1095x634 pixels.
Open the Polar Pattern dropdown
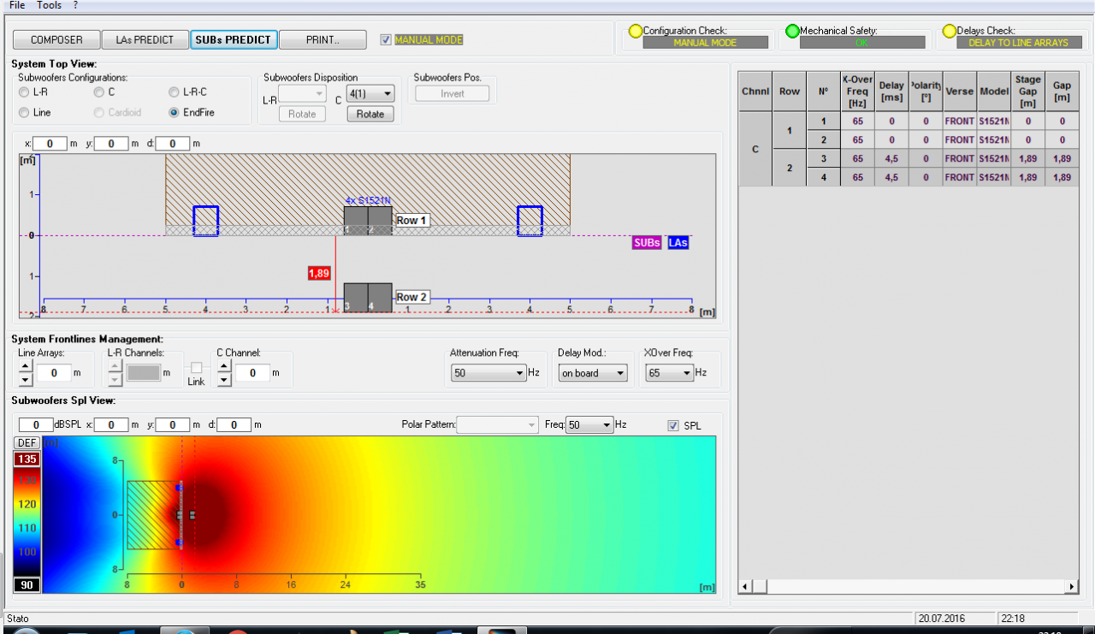pos(497,425)
